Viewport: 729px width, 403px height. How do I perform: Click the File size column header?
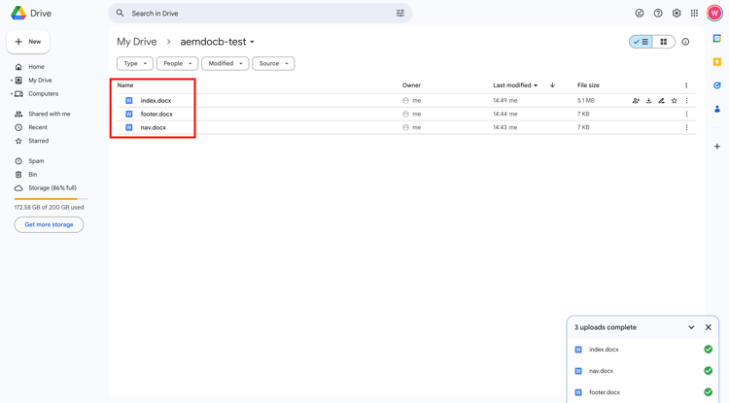(588, 85)
